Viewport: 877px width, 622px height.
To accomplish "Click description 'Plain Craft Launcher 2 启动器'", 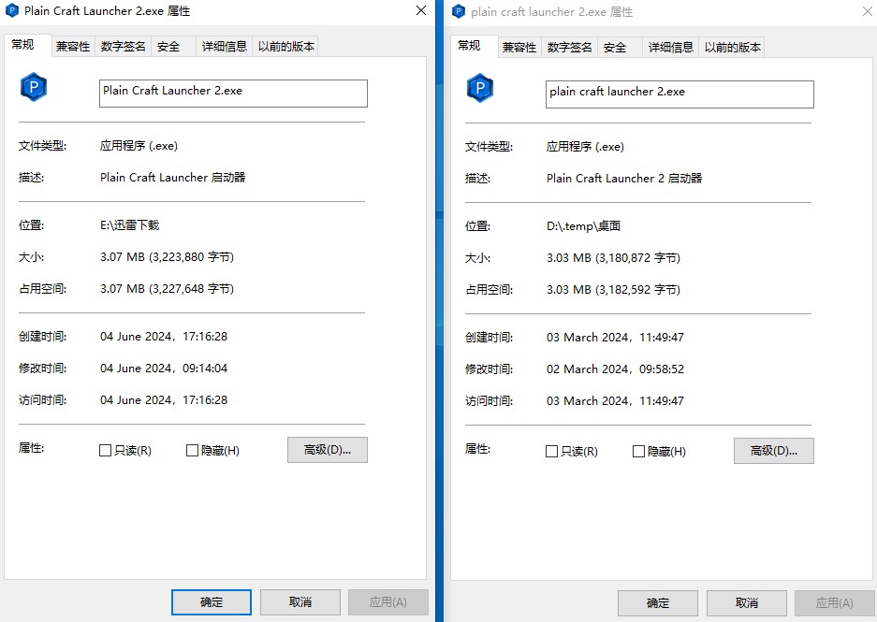I will tap(624, 179).
